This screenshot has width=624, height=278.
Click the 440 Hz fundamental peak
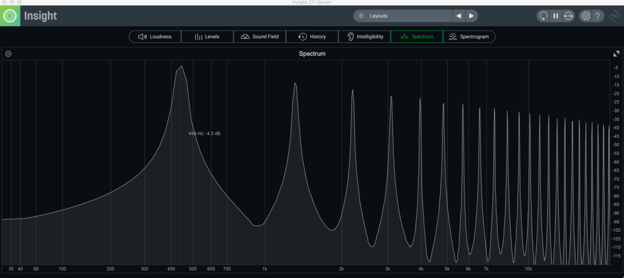(181, 67)
